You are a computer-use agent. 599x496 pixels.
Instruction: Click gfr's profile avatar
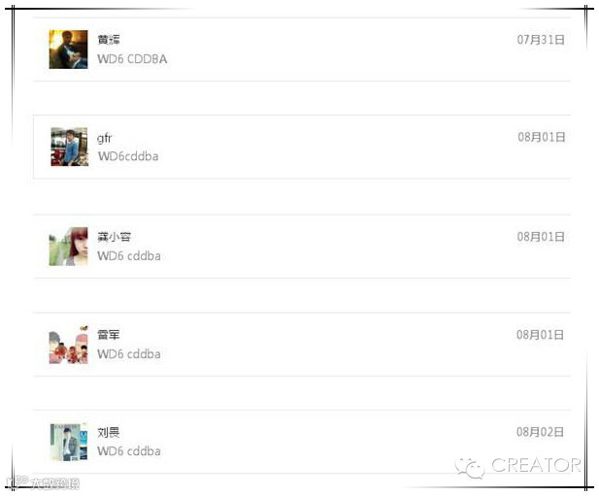click(x=69, y=147)
